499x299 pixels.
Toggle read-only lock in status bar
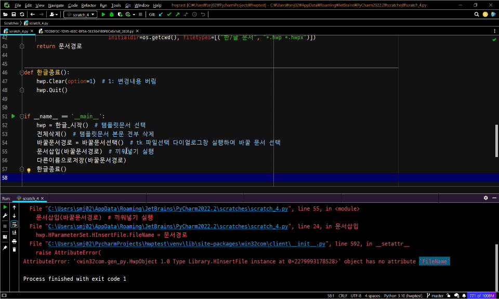click(x=449, y=295)
